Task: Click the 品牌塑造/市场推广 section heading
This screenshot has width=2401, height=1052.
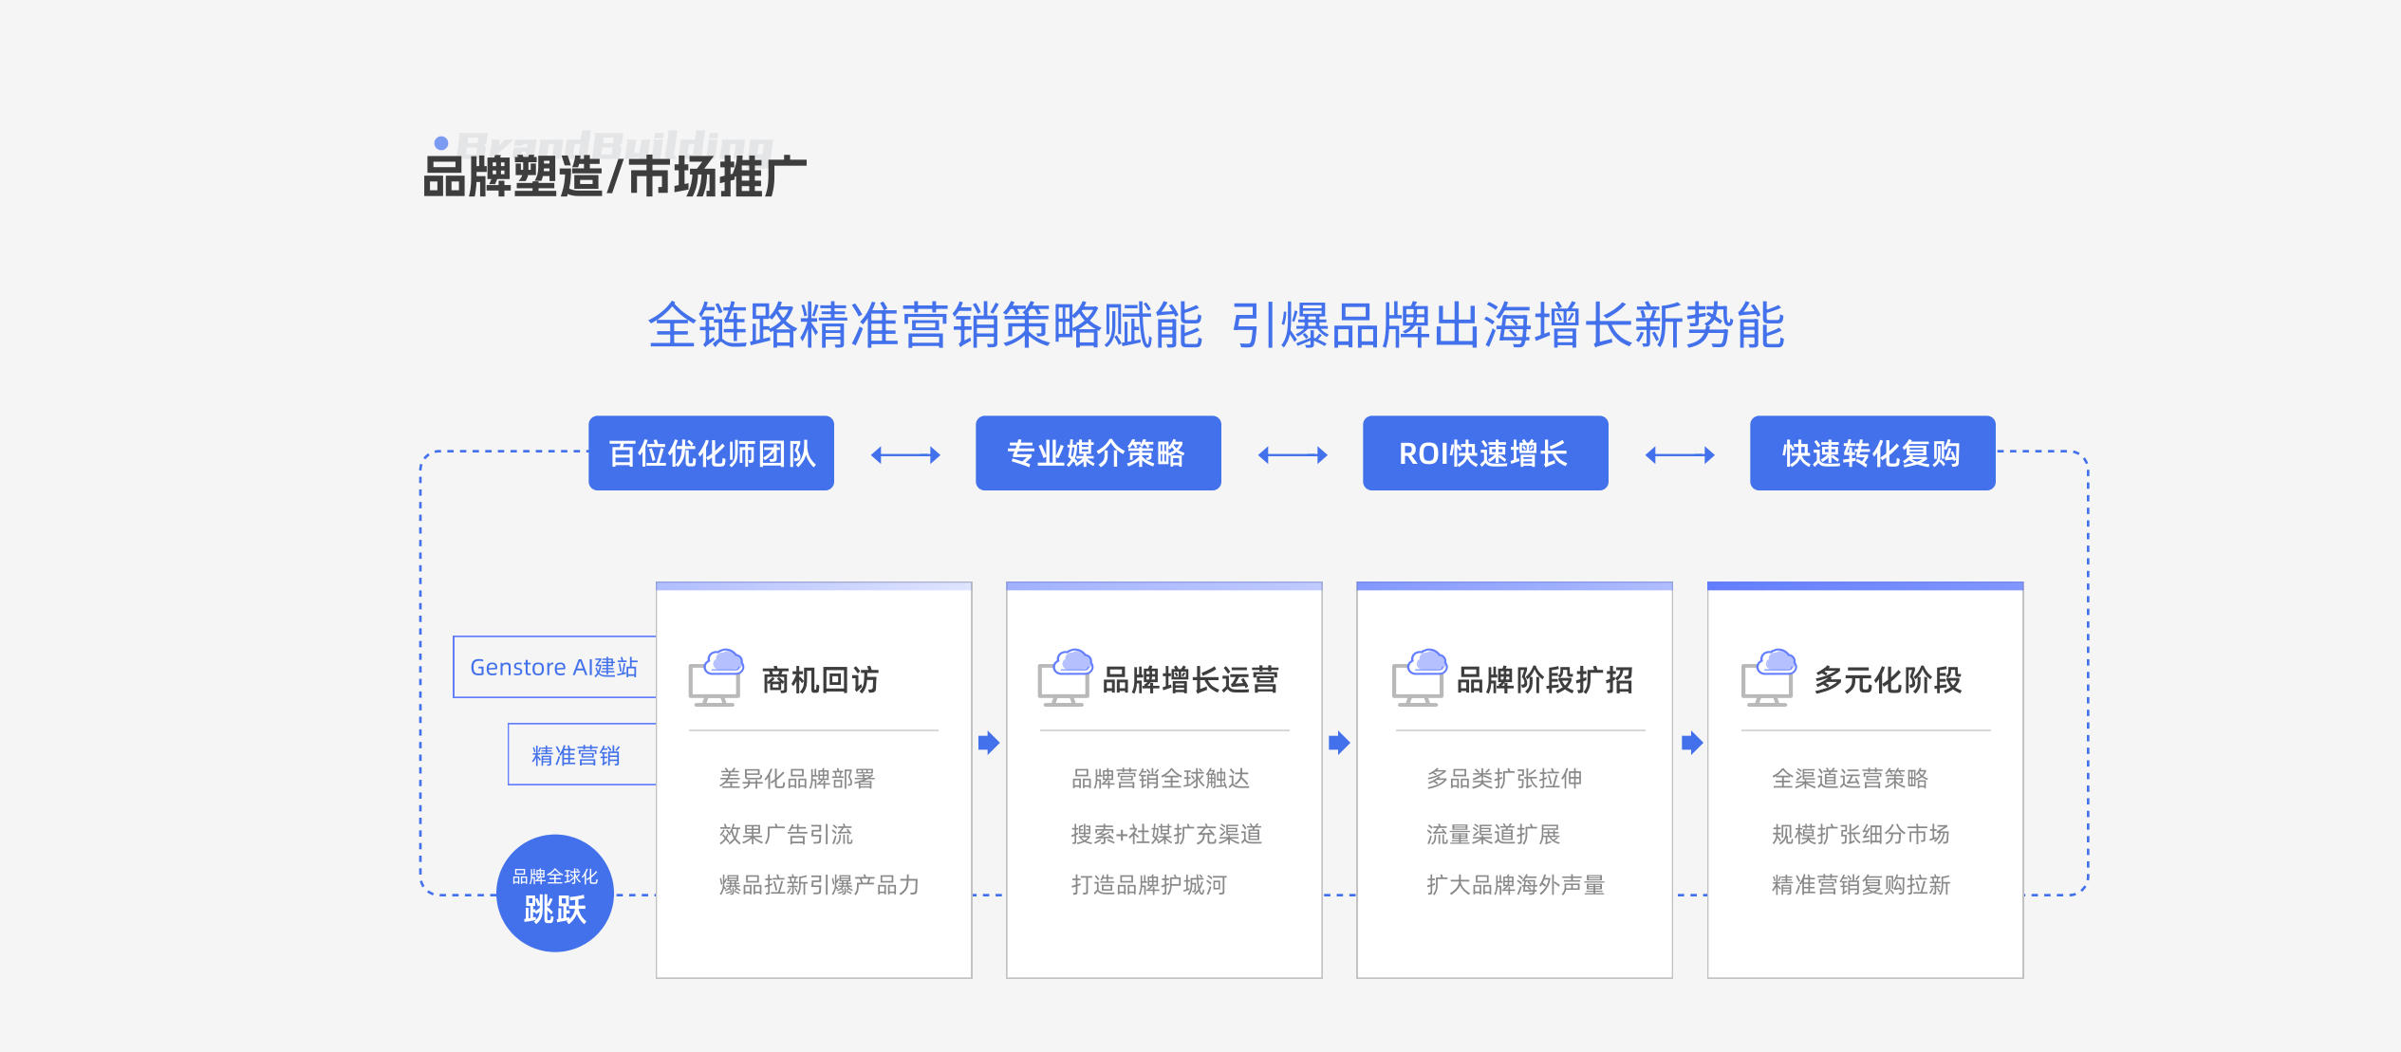Action: (x=614, y=177)
